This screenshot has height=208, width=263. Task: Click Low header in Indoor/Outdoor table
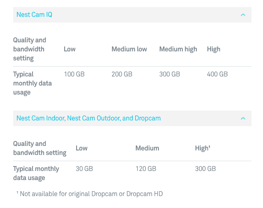tap(81, 148)
